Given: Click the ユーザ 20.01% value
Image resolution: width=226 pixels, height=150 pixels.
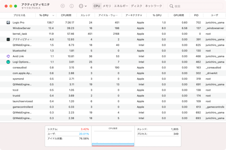Looking at the screenshot, I should pos(84,134).
